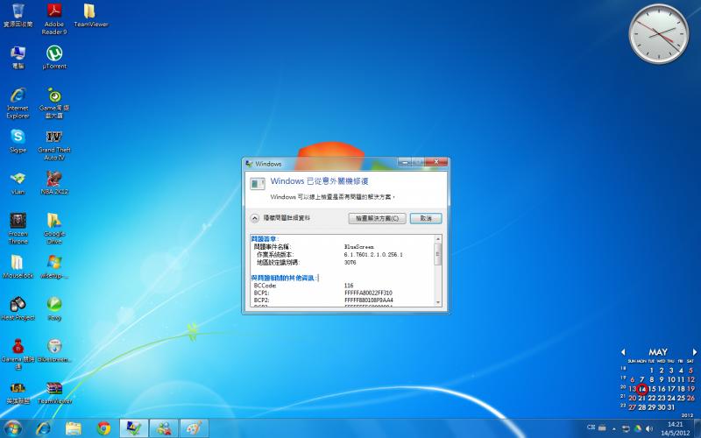Viewport: 701px width, 438px height.
Task: Open Google Chrome from the taskbar
Action: click(103, 428)
